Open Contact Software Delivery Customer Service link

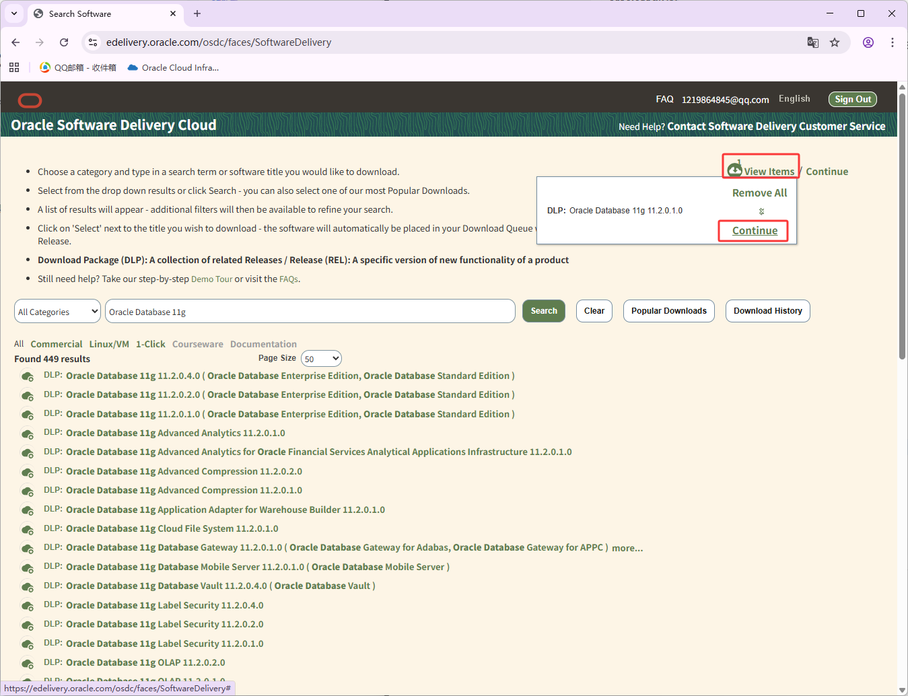coord(776,127)
